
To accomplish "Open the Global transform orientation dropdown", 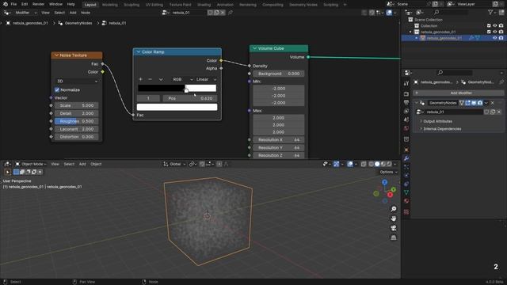I will [x=174, y=164].
